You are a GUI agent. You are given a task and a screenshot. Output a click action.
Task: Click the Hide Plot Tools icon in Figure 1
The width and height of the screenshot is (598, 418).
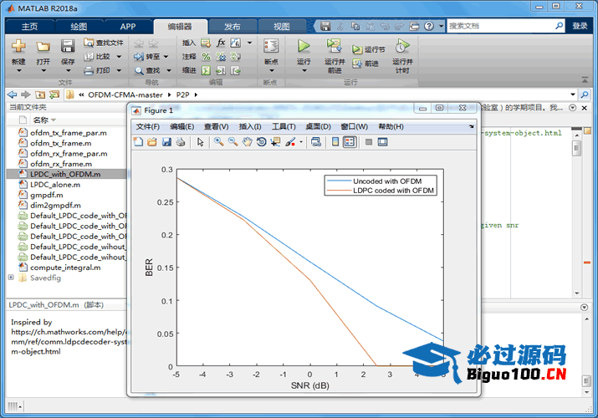coord(369,142)
